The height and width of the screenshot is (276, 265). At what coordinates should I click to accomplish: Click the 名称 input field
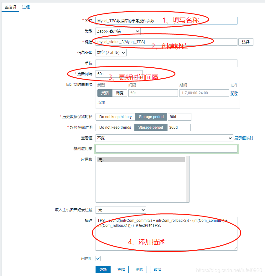click(166, 21)
